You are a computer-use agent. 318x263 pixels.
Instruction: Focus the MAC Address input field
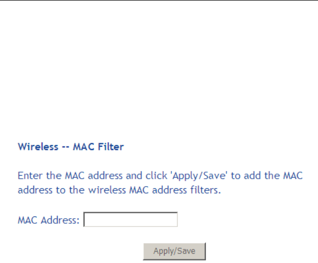(130, 220)
